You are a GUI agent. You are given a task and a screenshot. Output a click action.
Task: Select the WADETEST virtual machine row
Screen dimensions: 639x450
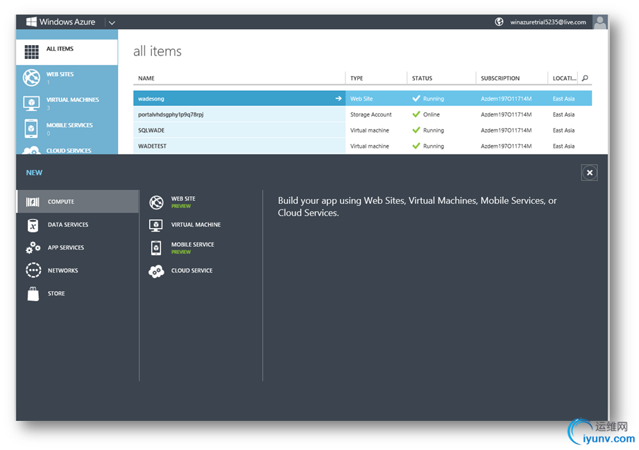click(362, 146)
